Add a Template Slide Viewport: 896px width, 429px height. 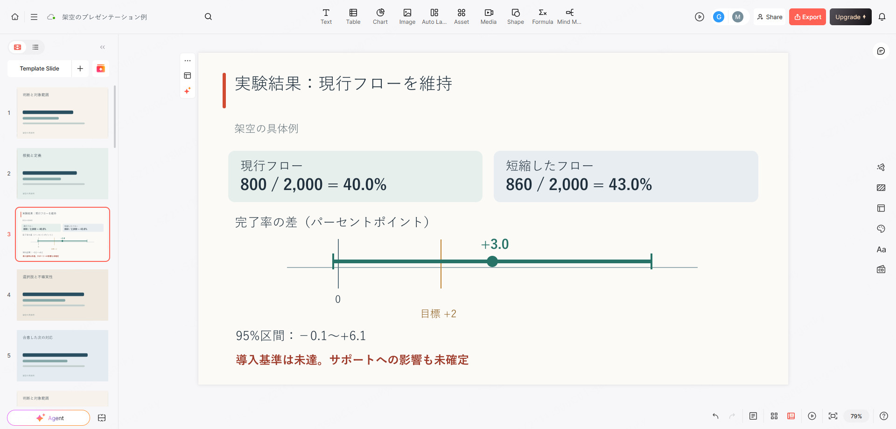tap(40, 69)
